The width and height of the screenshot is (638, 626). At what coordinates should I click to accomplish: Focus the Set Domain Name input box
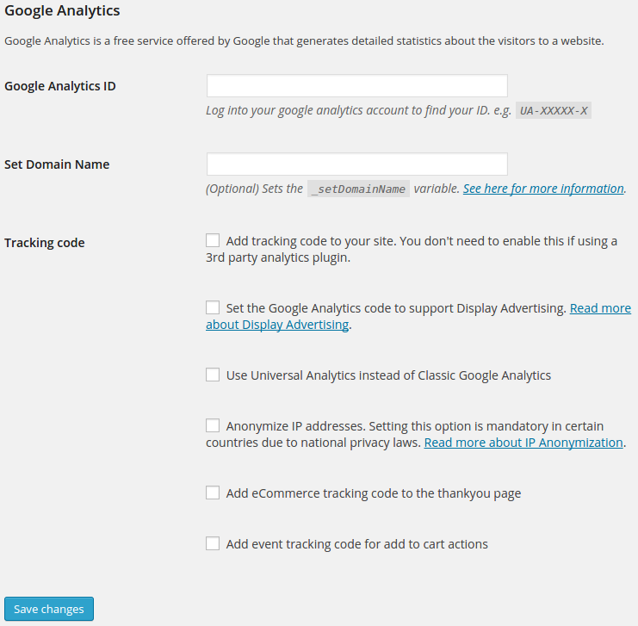[x=356, y=164]
